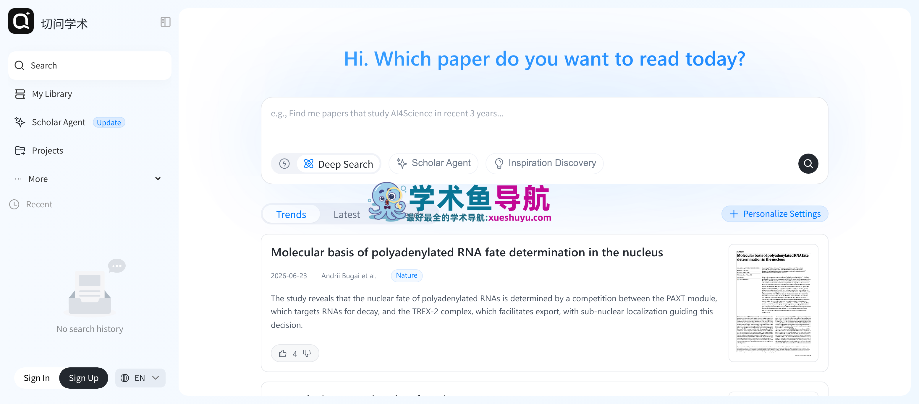This screenshot has width=919, height=404.
Task: Open My Library in sidebar
Action: [x=90, y=94]
